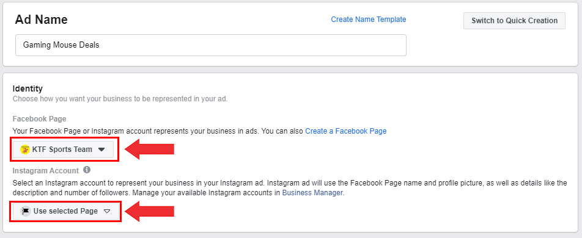
Task: Click the Instagram account description paragraph
Action: [290, 188]
